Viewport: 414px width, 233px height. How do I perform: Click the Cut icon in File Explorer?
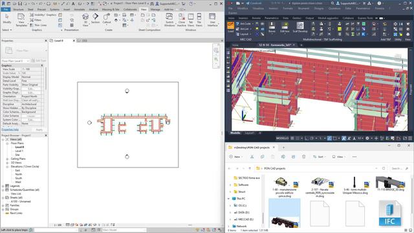coord(252,157)
